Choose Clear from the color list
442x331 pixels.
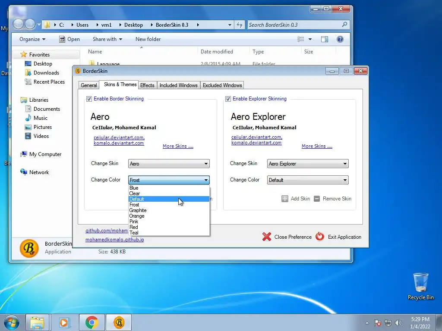click(x=169, y=194)
